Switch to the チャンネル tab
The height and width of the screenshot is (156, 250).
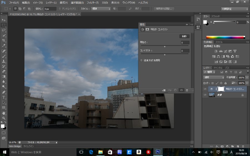pyautogui.click(x=218, y=68)
